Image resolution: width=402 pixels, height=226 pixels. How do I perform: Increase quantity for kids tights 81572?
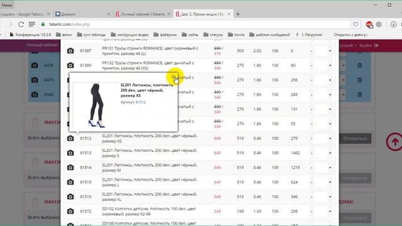330,212
